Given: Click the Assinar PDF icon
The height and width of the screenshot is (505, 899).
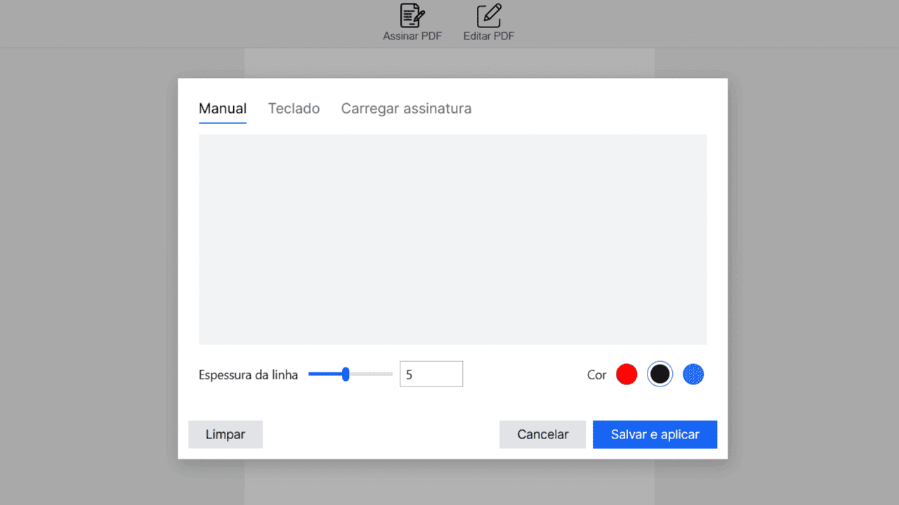Looking at the screenshot, I should 412,15.
